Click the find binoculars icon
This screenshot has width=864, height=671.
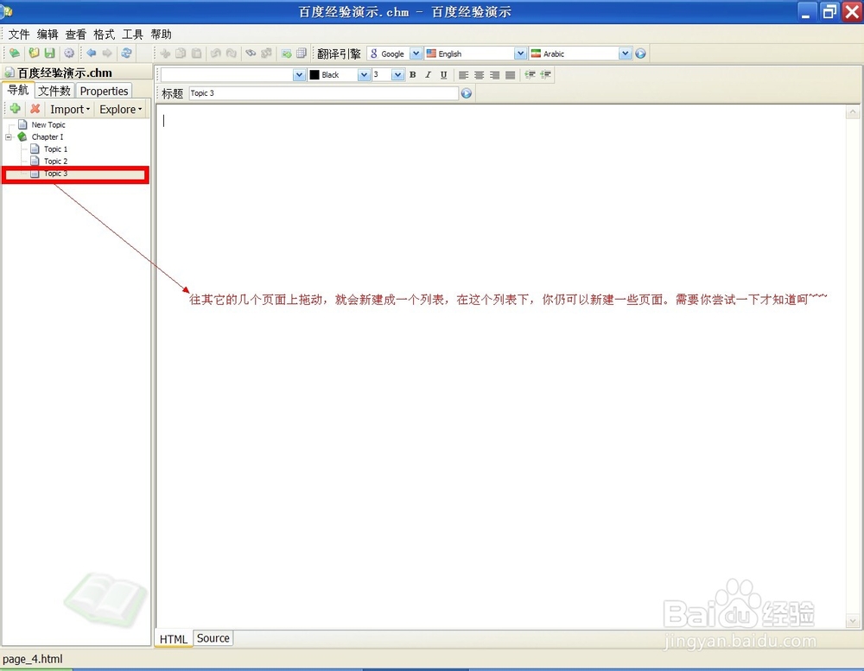[251, 54]
